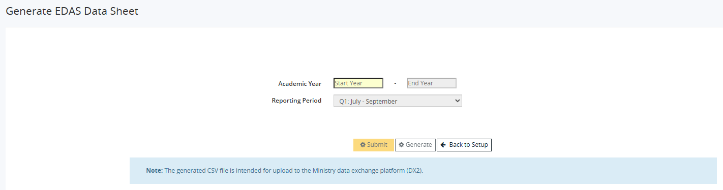723x190 pixels.
Task: Click the Generate button
Action: click(415, 145)
